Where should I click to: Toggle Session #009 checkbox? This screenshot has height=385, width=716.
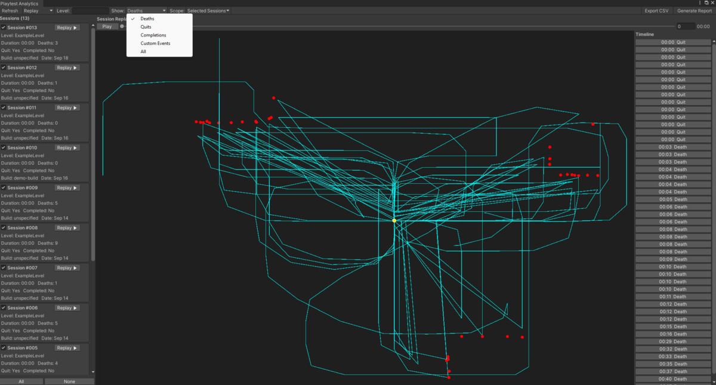click(4, 187)
